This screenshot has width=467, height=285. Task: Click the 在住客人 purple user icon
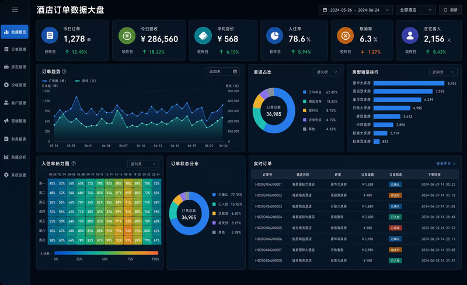tap(410, 36)
